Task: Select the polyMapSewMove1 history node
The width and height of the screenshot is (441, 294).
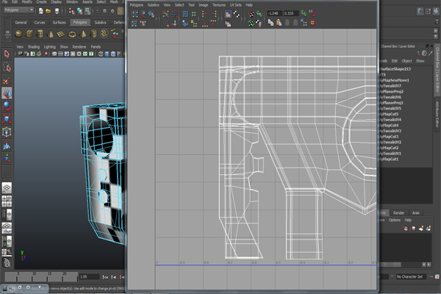Action: [394, 80]
